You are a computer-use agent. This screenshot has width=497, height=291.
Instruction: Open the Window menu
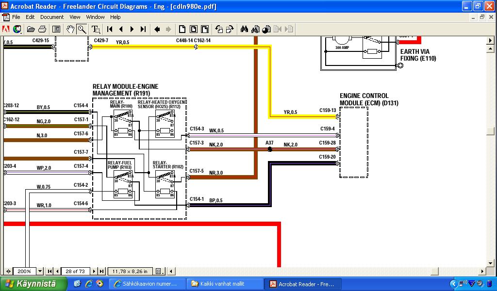pyautogui.click(x=95, y=17)
